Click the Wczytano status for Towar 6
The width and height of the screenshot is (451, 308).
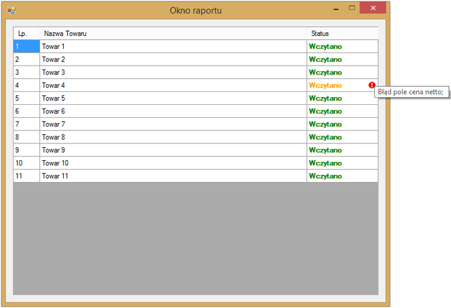[x=325, y=111]
